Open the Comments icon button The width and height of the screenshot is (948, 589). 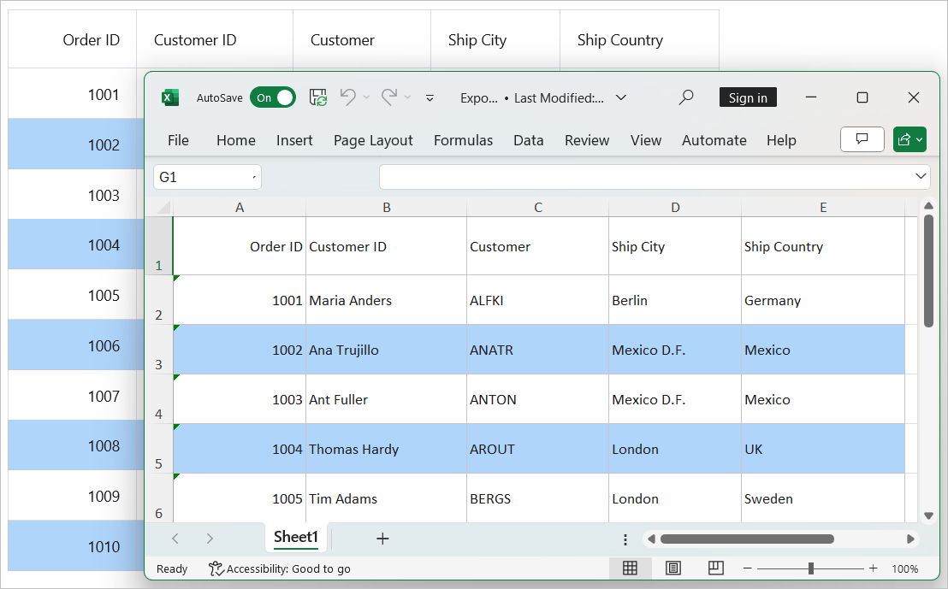click(862, 139)
